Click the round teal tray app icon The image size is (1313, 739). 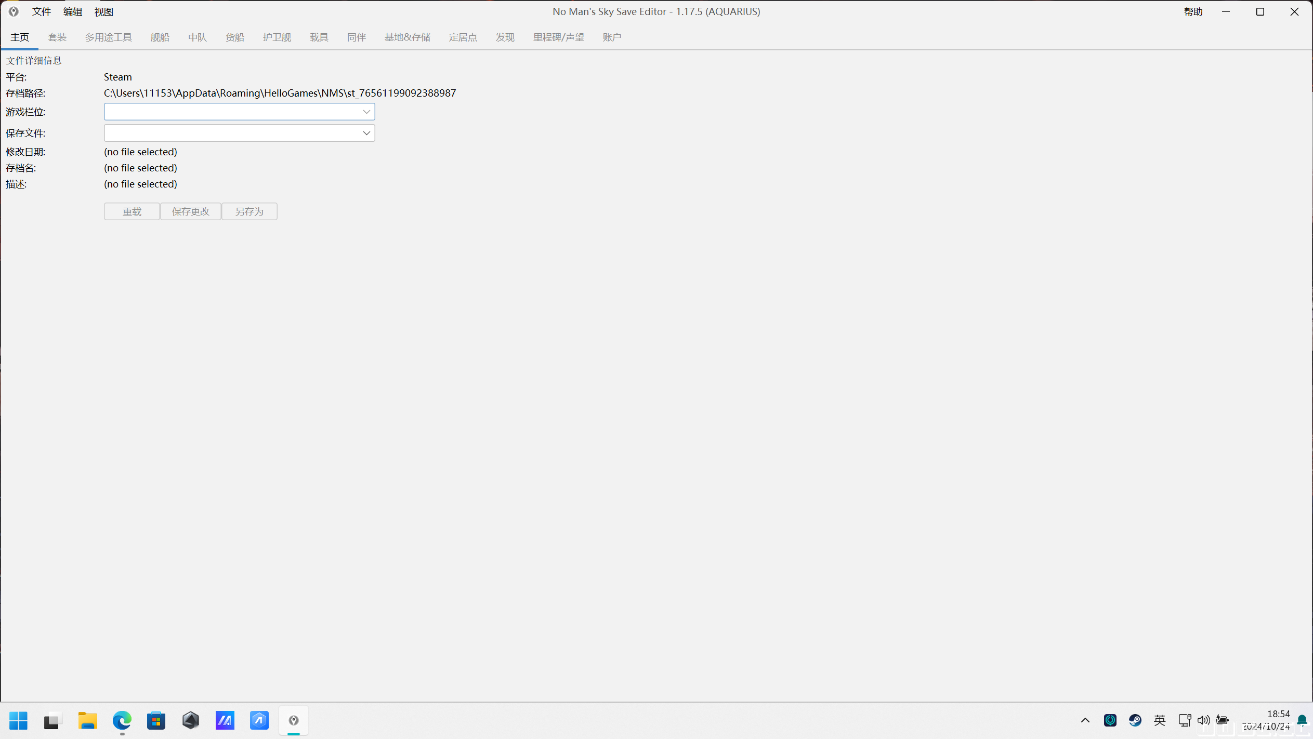click(1110, 720)
